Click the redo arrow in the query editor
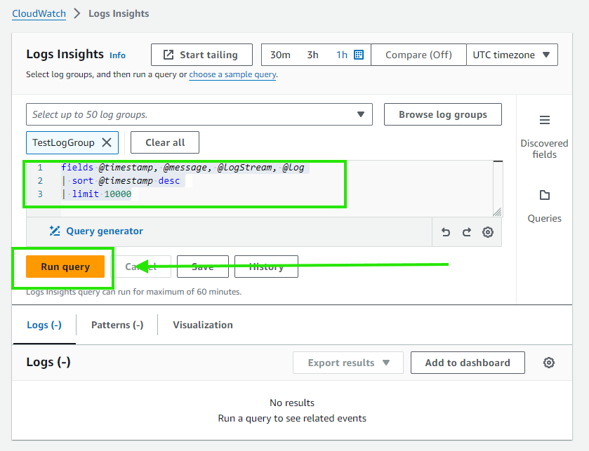 pos(467,231)
